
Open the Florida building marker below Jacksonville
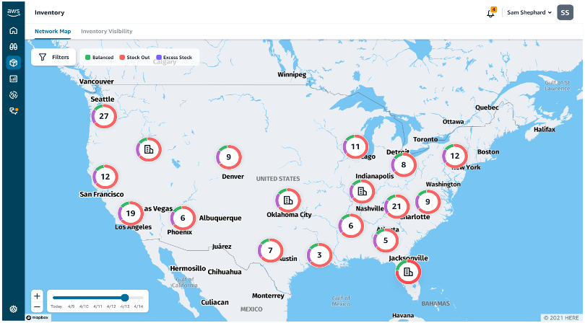408,272
